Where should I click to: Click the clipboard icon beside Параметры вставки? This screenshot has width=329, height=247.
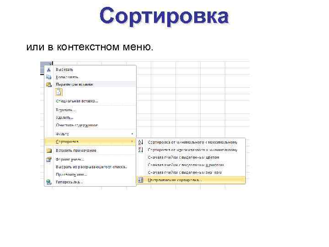49,85
